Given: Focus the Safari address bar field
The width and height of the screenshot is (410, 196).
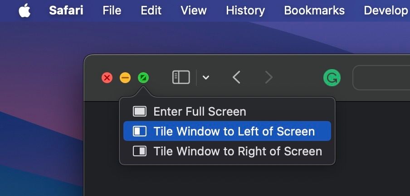Looking at the screenshot, I should coord(381,78).
